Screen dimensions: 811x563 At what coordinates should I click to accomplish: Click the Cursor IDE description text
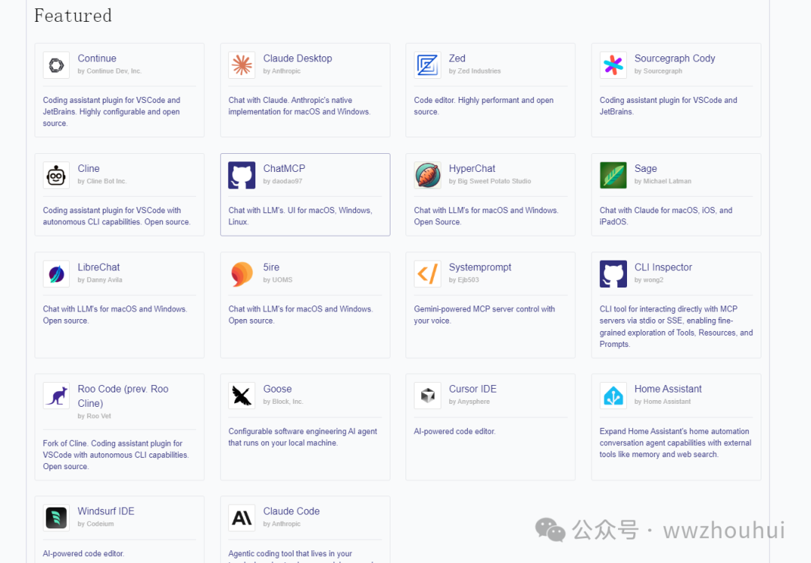(x=454, y=432)
